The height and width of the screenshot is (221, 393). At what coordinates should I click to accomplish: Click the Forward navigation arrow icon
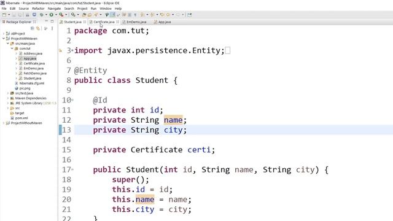point(178,15)
